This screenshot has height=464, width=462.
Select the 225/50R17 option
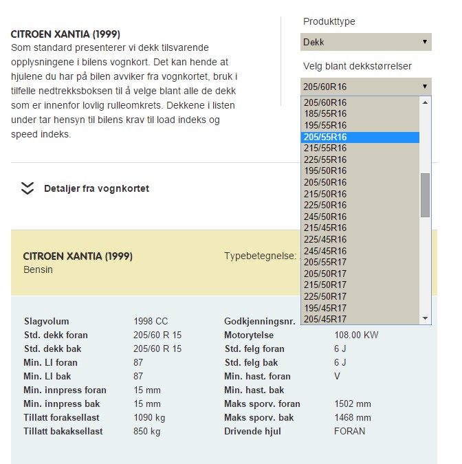(x=360, y=296)
